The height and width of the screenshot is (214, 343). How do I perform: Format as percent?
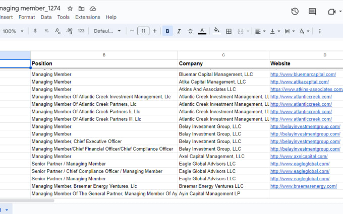[46, 31]
